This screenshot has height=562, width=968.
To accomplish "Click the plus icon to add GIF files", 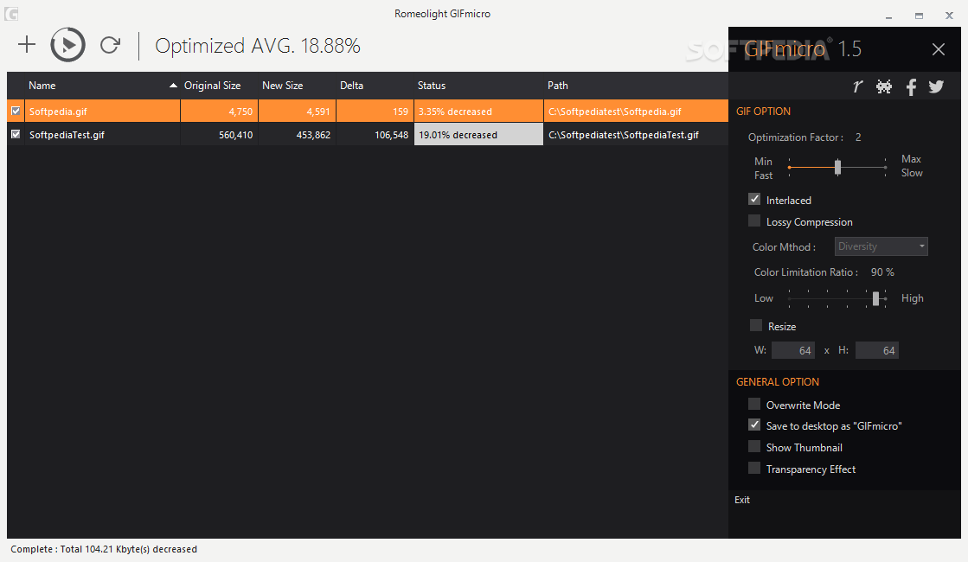I will click(x=27, y=44).
